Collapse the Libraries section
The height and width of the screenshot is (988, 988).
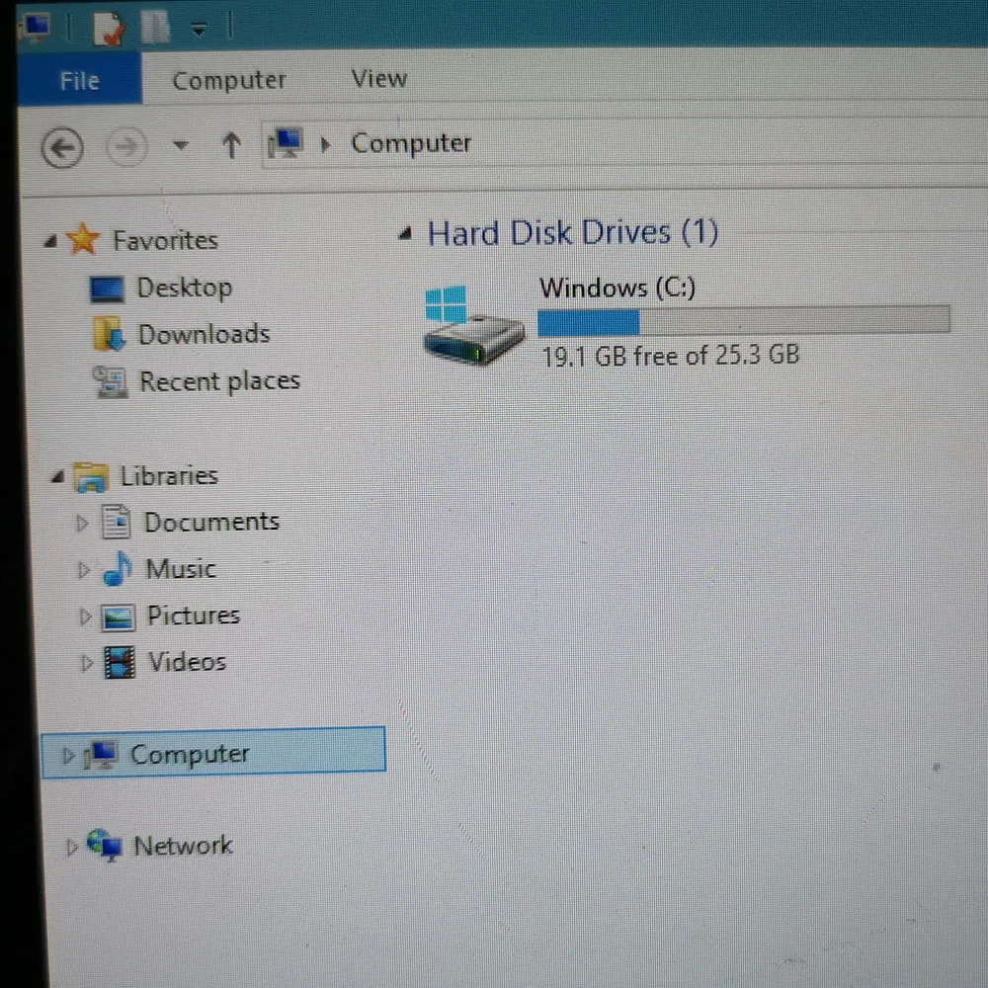click(58, 477)
